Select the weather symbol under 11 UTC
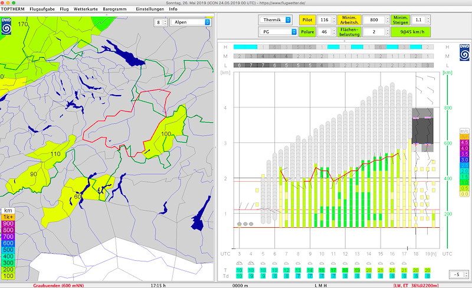 (x=333, y=263)
